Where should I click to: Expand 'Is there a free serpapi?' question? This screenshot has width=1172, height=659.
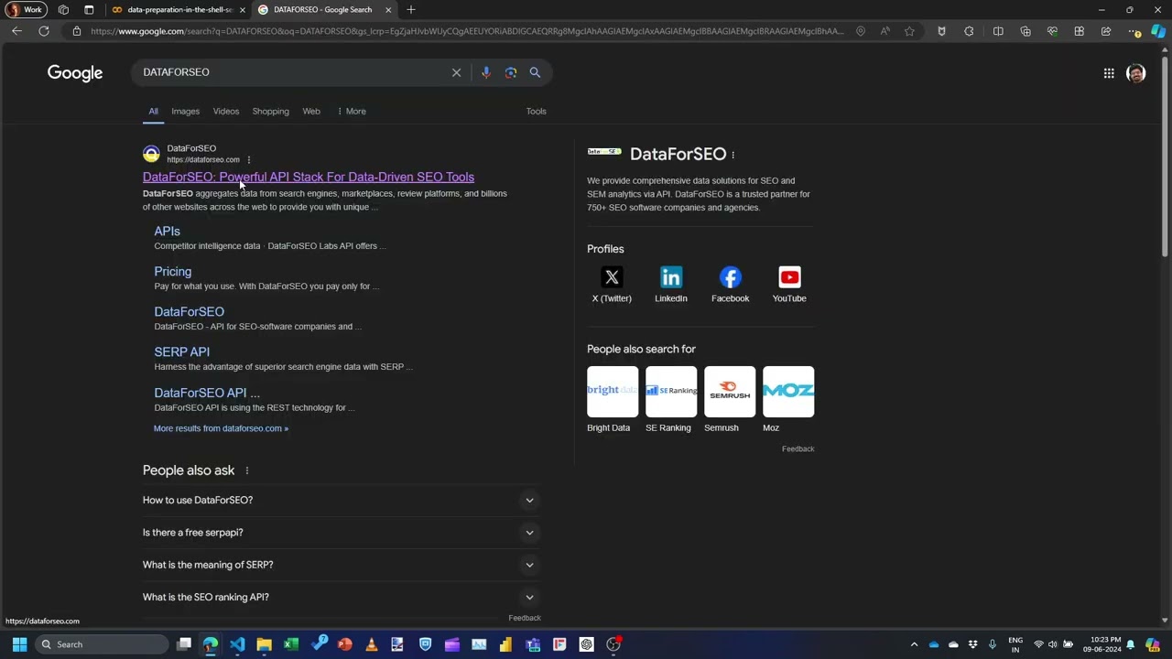tap(342, 533)
